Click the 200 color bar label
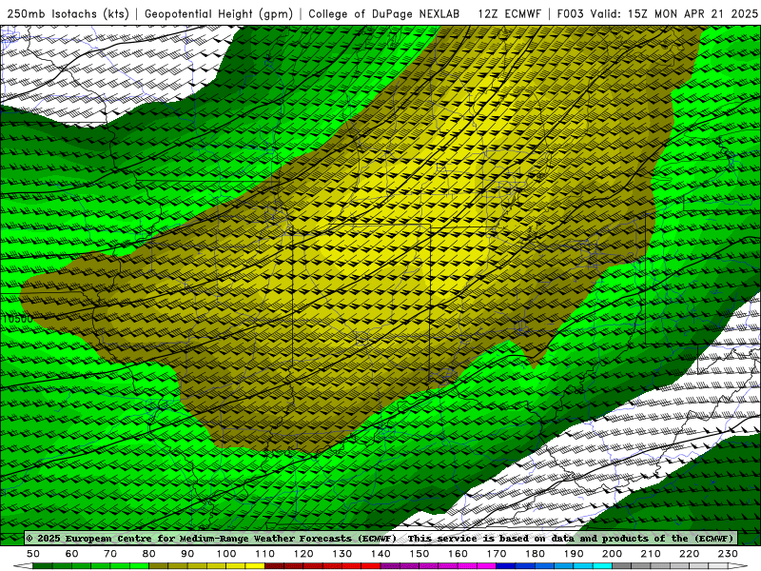This screenshot has height=571, width=761. pyautogui.click(x=612, y=554)
